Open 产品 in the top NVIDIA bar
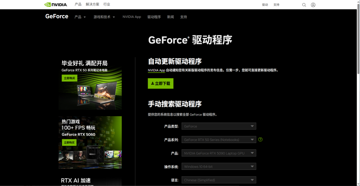Screen dimensions: 360x186 (x=78, y=4)
